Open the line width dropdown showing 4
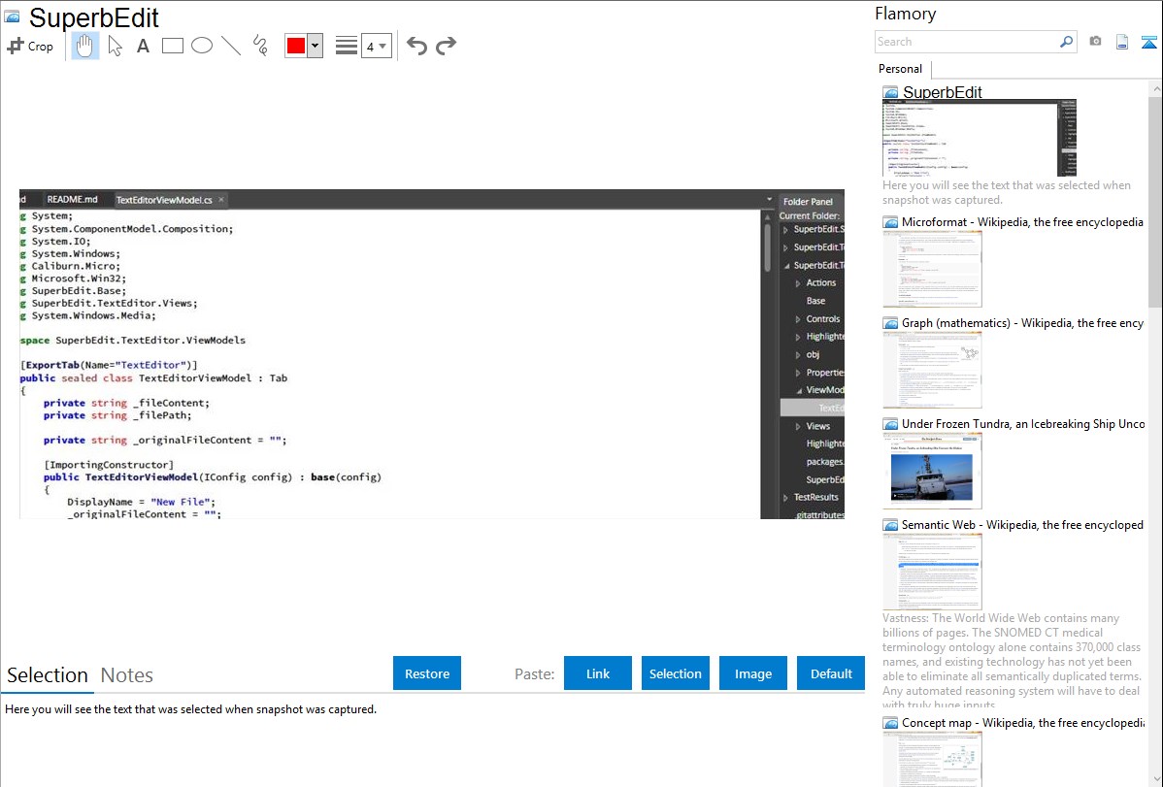The height and width of the screenshot is (787, 1163). click(x=376, y=46)
